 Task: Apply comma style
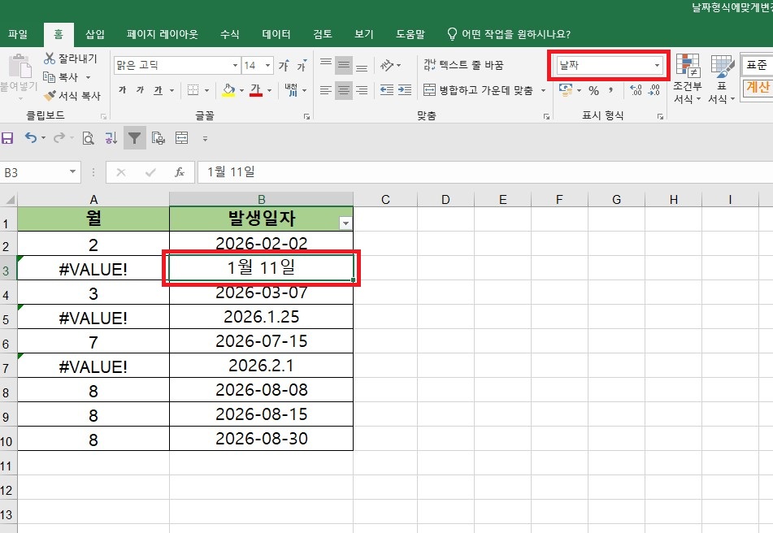pyautogui.click(x=611, y=90)
